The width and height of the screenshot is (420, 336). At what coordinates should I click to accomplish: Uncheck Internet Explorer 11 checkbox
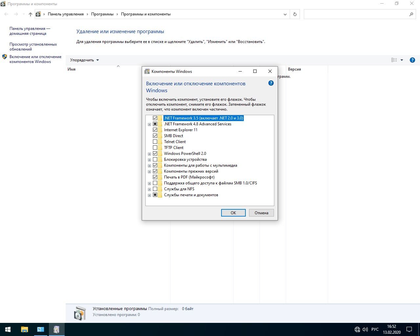coord(155,130)
